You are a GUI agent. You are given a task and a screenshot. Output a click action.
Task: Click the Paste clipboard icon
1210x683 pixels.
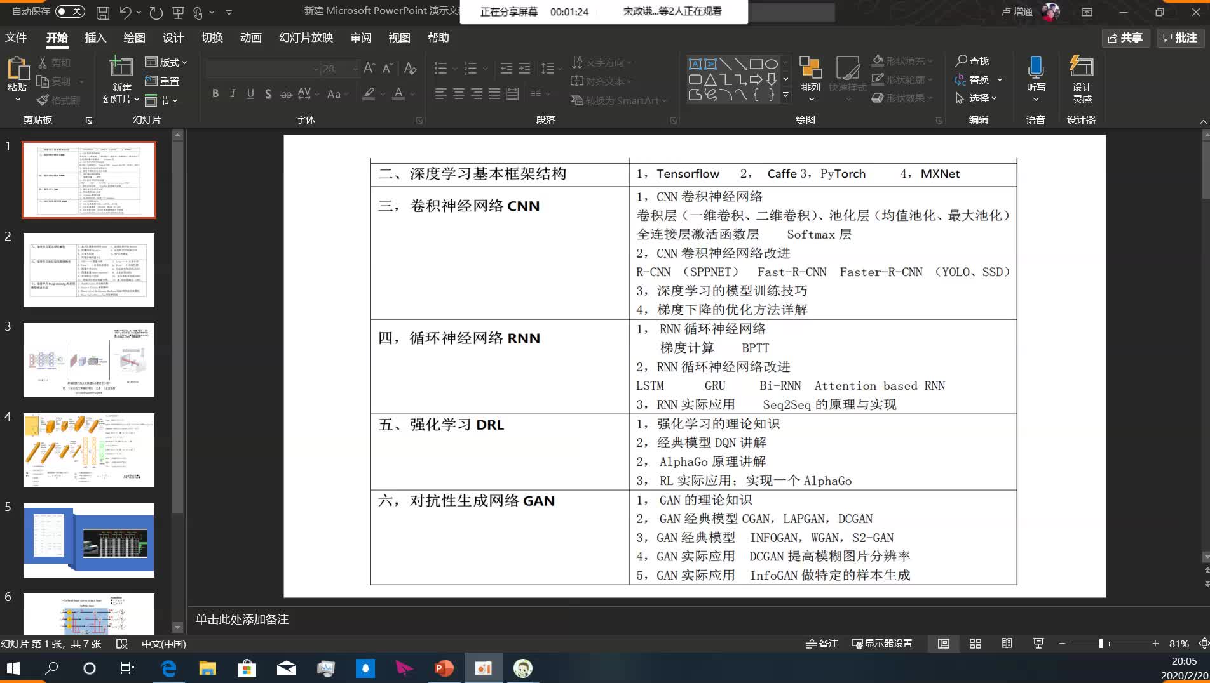[17, 69]
